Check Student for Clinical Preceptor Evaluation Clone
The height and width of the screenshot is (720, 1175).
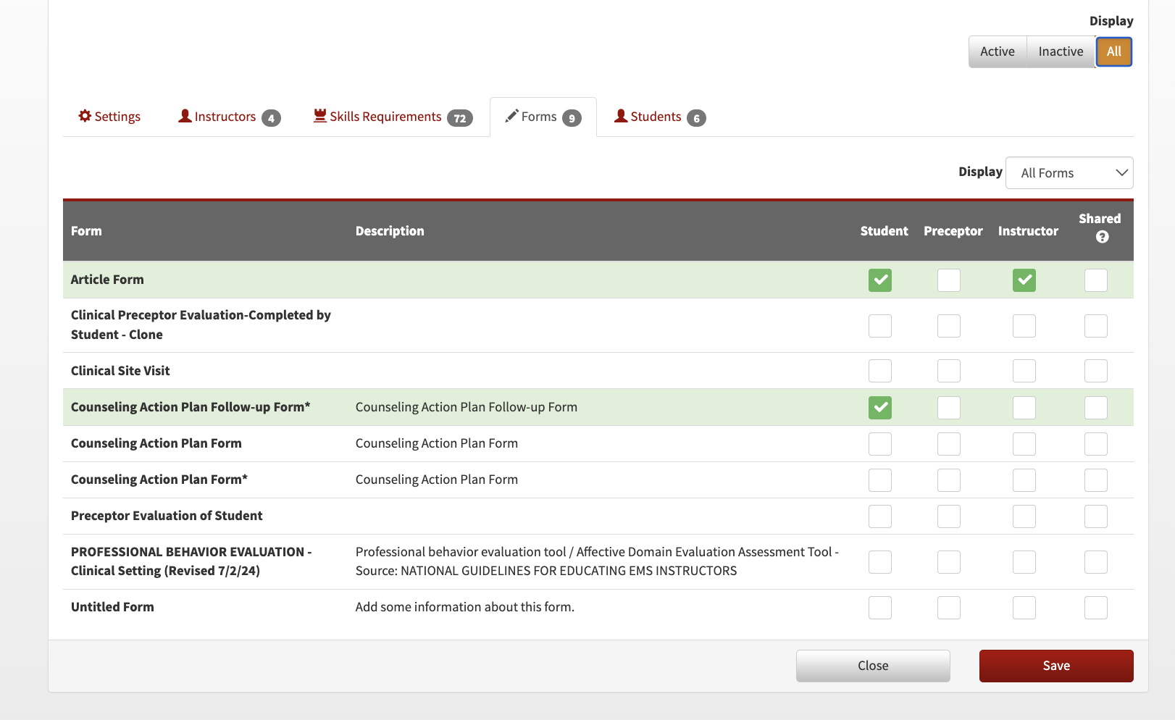pyautogui.click(x=880, y=326)
